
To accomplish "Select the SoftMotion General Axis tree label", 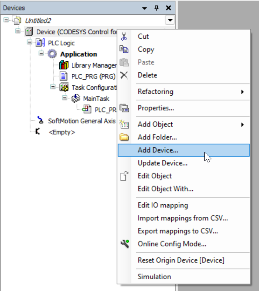I will [82, 121].
